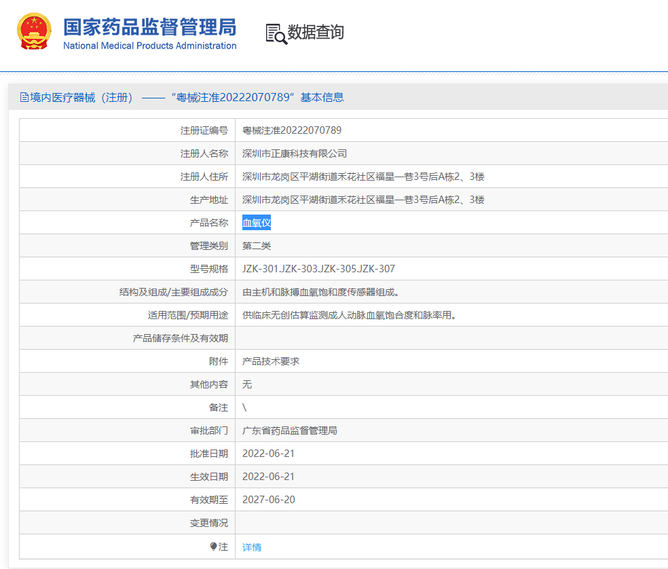Image resolution: width=668 pixels, height=569 pixels.
Task: Click the model spec value JZK-301.JZK-303
Action: 318,269
